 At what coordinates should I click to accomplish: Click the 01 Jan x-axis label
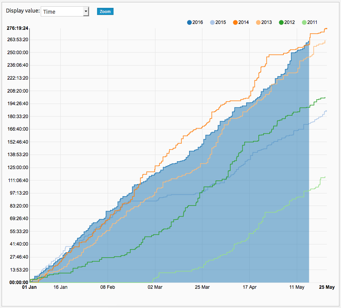click(x=29, y=287)
